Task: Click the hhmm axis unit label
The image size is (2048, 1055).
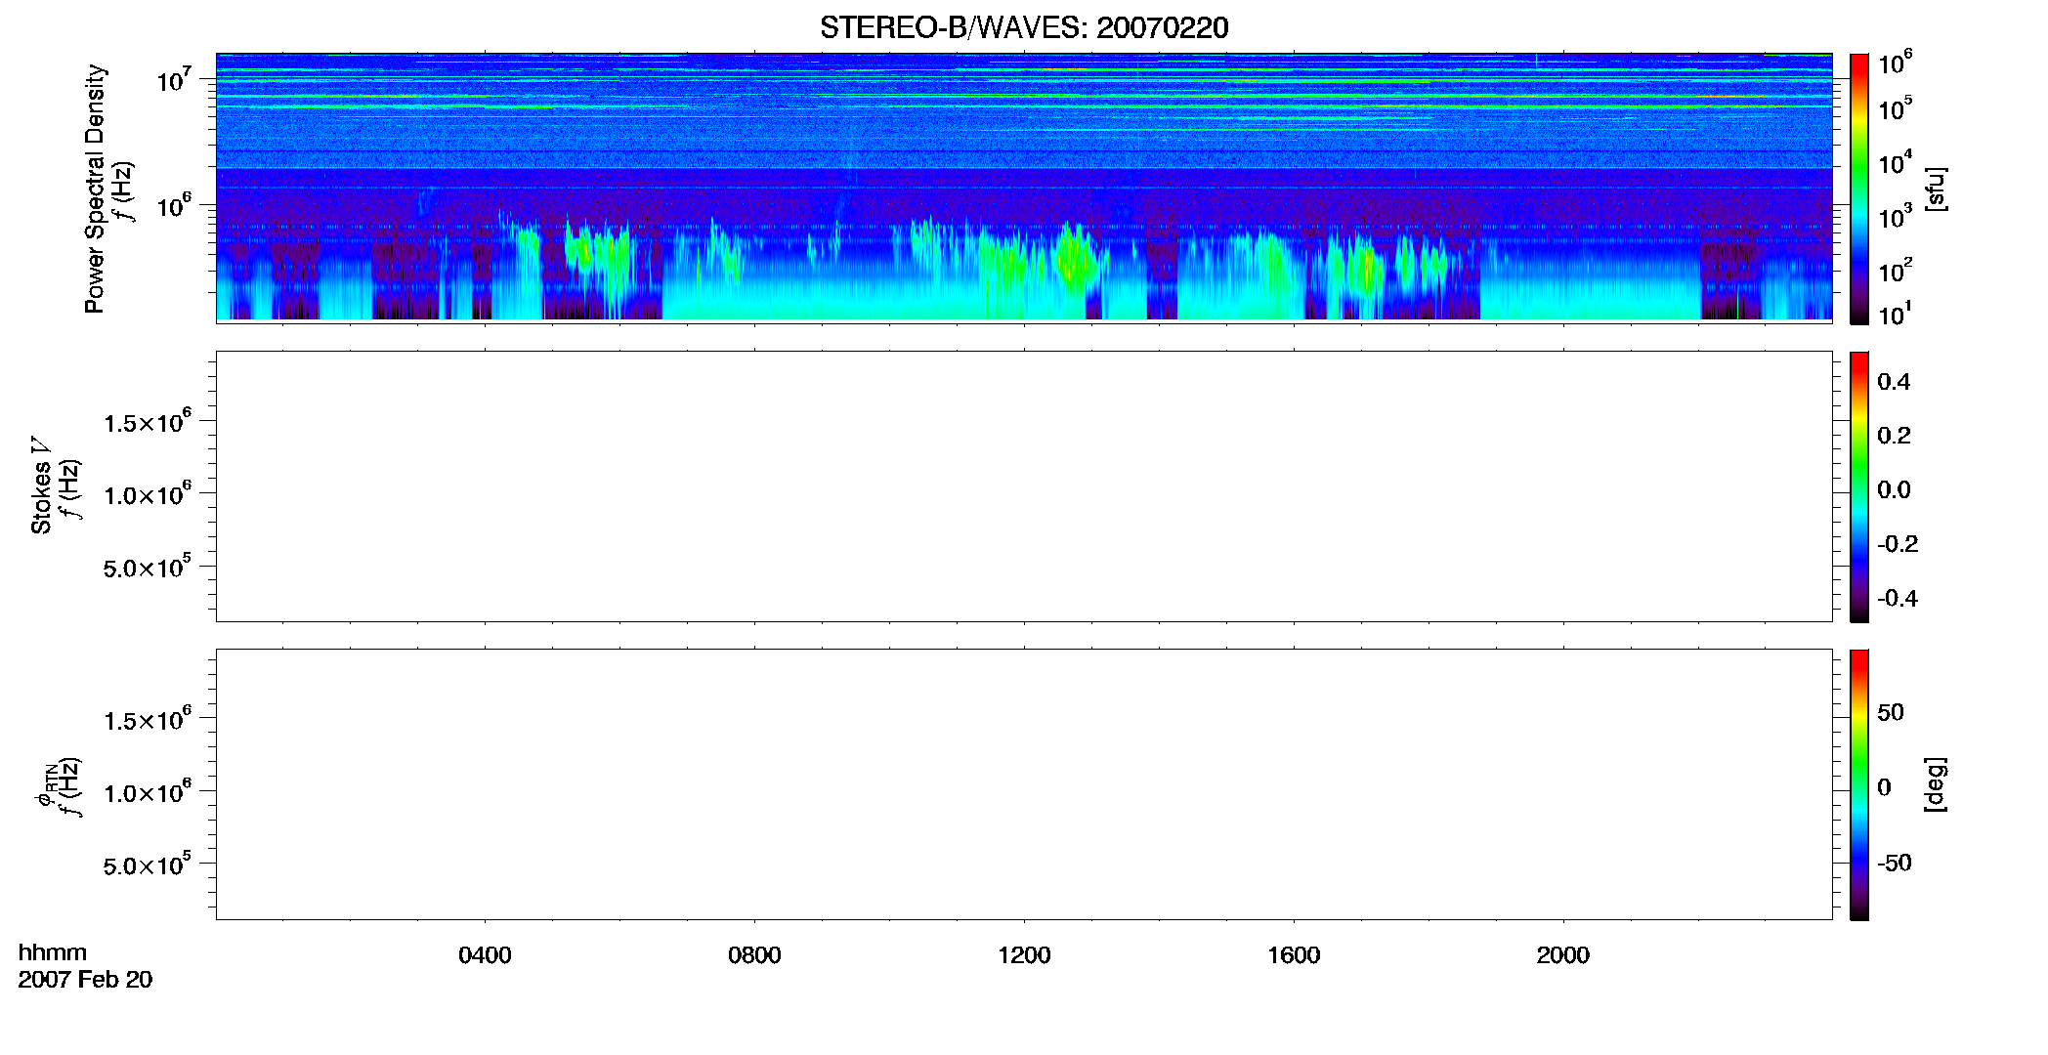Action: (53, 952)
